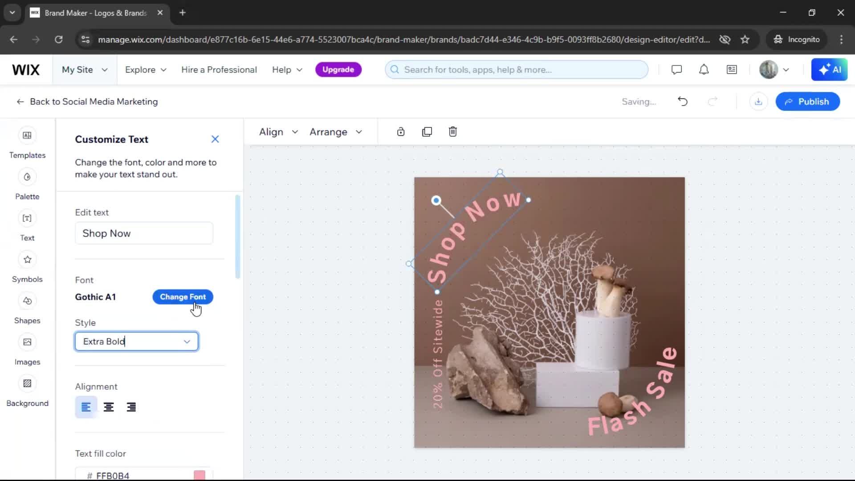Close the Customize Text panel

click(215, 139)
